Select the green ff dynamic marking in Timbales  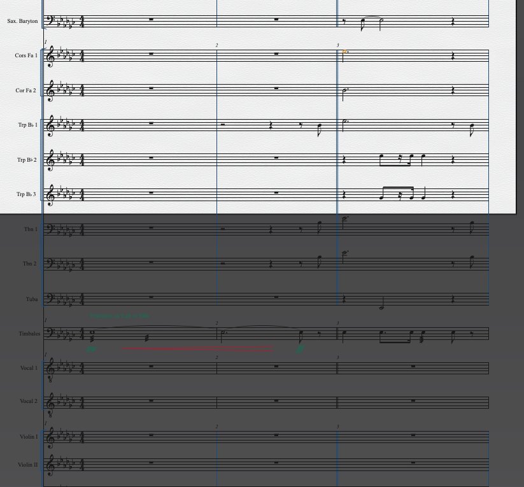click(300, 349)
